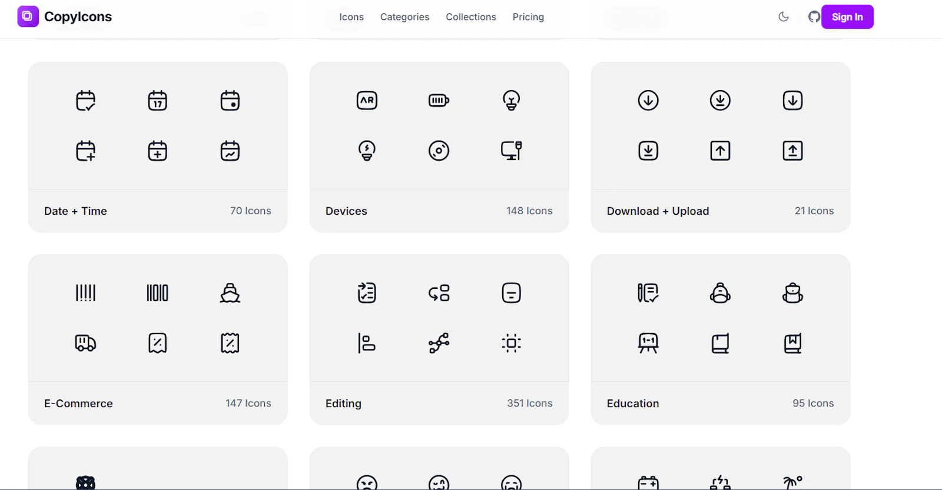This screenshot has width=942, height=490.
Task: Select the AR device icon
Action: [367, 101]
